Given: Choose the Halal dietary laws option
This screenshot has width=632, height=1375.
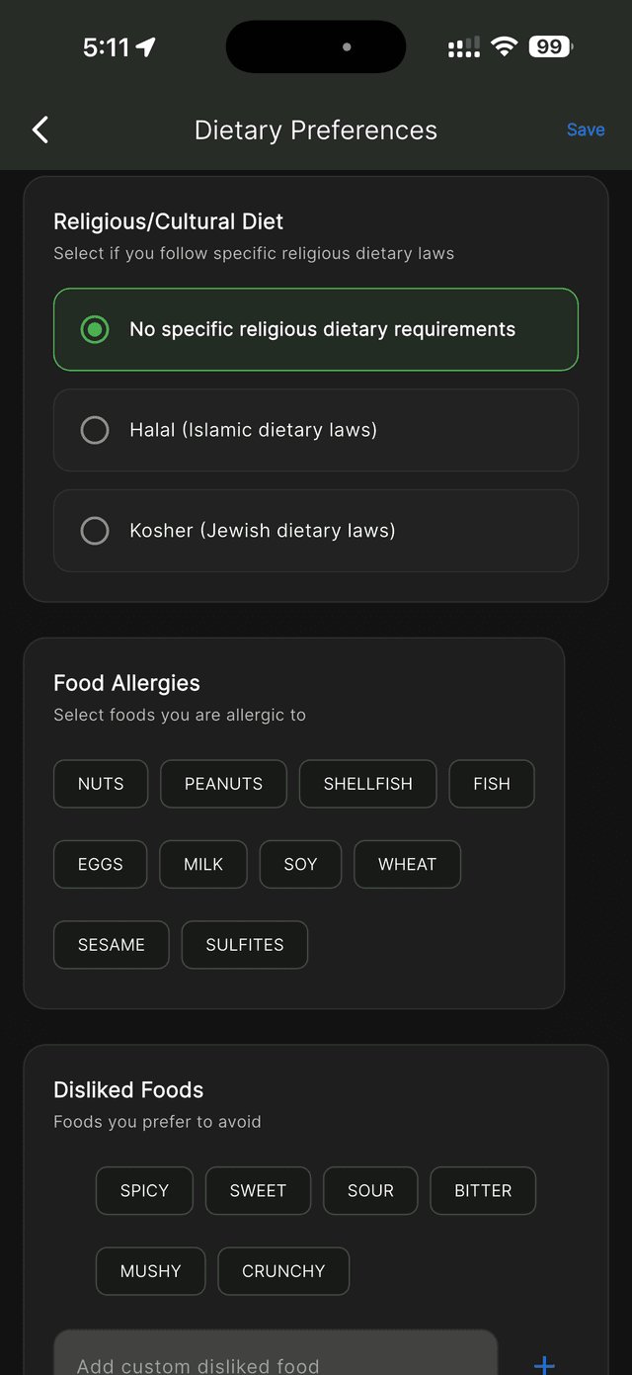Looking at the screenshot, I should pyautogui.click(x=316, y=430).
